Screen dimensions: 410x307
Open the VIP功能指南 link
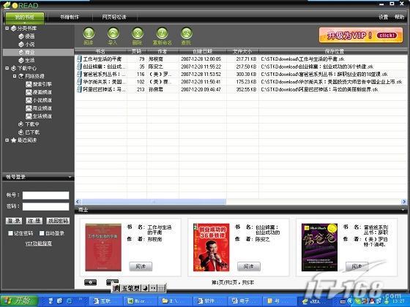point(38,243)
